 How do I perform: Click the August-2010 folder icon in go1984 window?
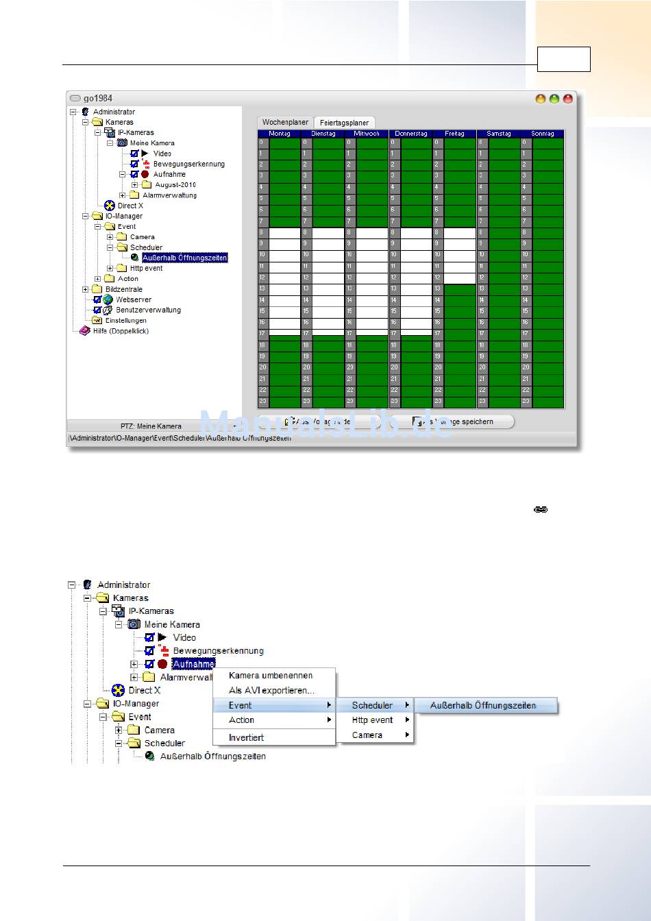point(147,184)
